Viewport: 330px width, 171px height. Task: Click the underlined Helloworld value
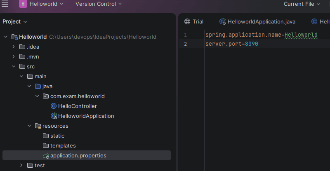[301, 35]
